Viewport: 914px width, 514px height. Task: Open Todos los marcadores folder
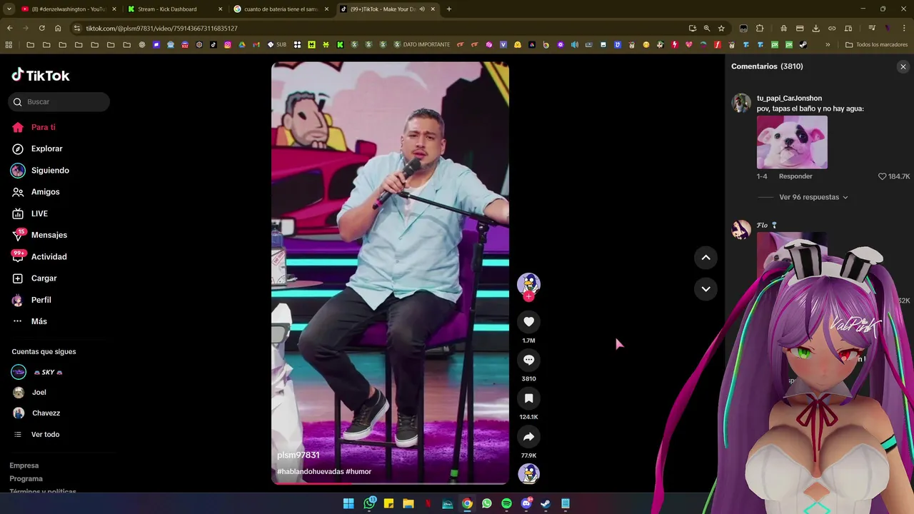[877, 44]
